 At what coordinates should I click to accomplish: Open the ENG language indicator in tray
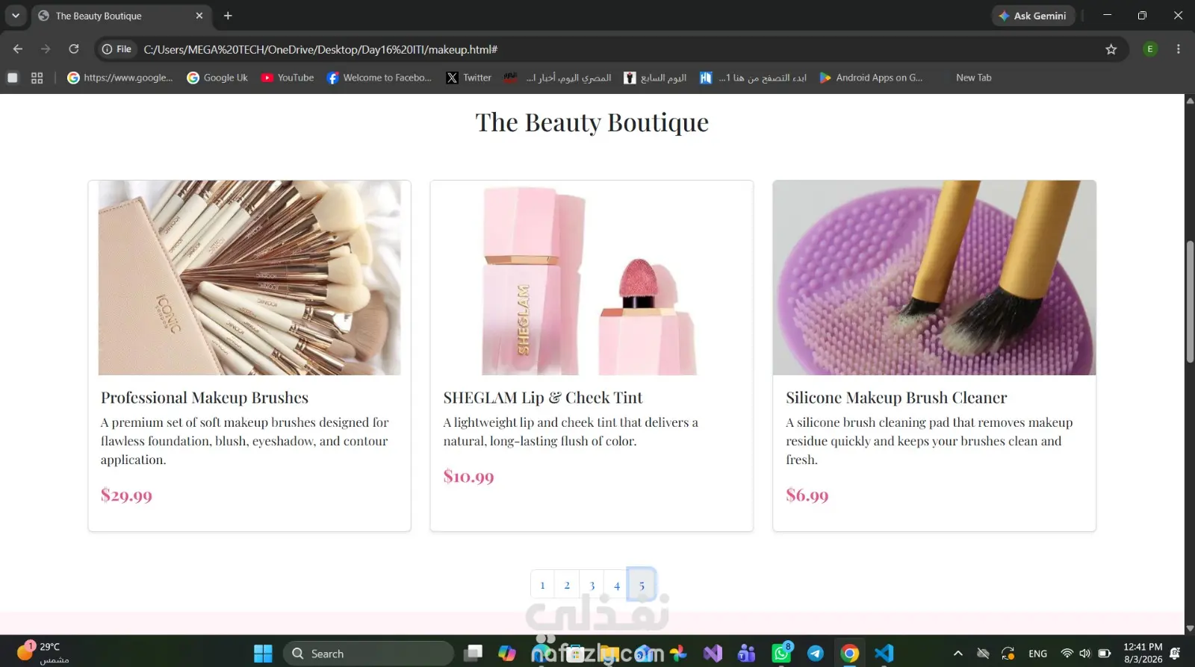tap(1037, 654)
